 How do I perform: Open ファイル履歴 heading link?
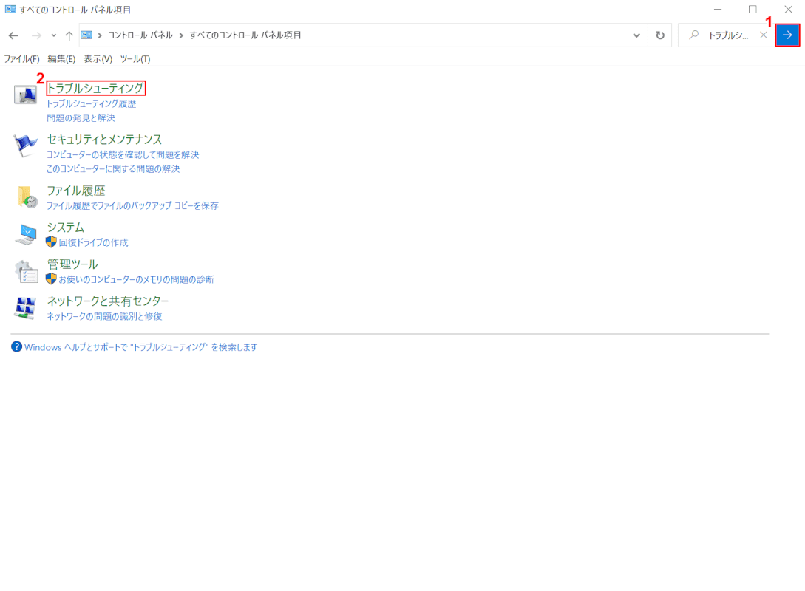pos(76,191)
